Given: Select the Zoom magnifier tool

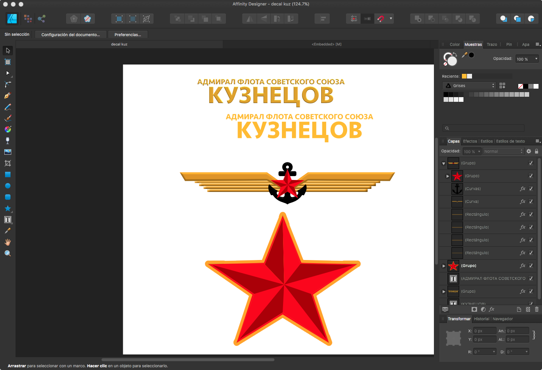Looking at the screenshot, I should point(7,253).
